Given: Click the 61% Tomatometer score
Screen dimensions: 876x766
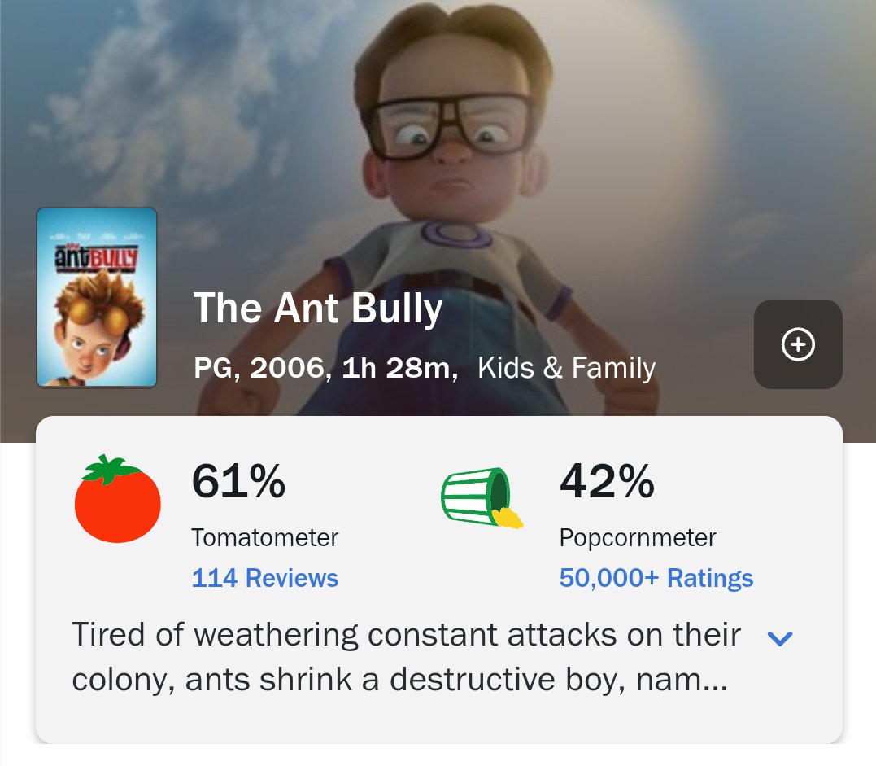Looking at the screenshot, I should [238, 481].
